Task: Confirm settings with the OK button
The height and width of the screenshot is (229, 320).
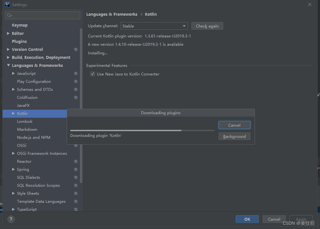Action: pyautogui.click(x=247, y=219)
